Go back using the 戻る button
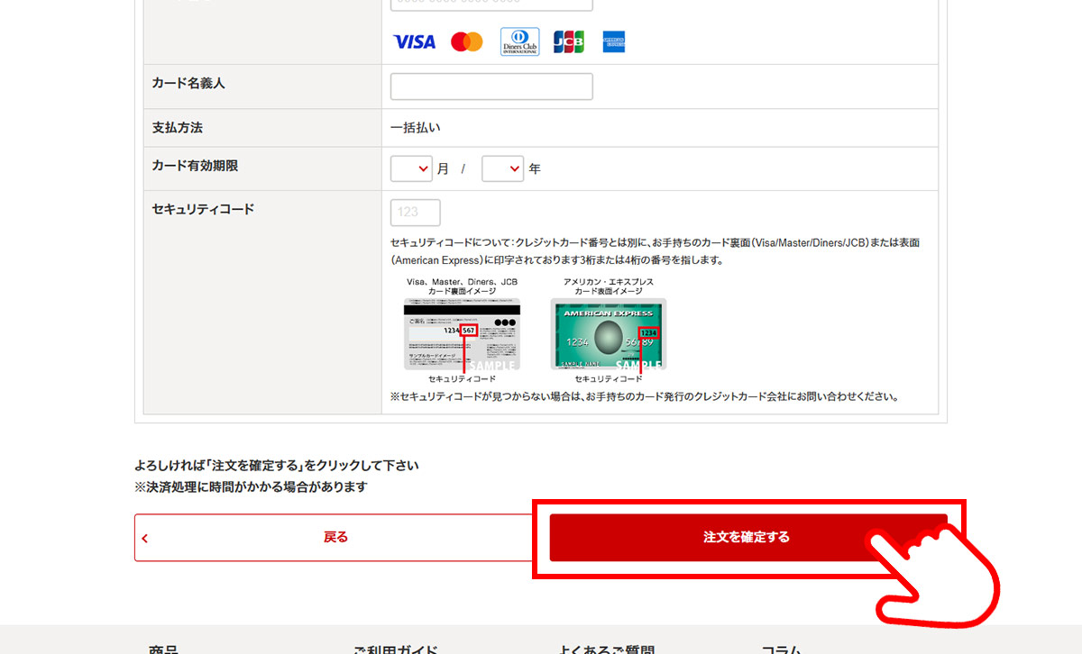Image resolution: width=1082 pixels, height=654 pixels. click(x=335, y=538)
